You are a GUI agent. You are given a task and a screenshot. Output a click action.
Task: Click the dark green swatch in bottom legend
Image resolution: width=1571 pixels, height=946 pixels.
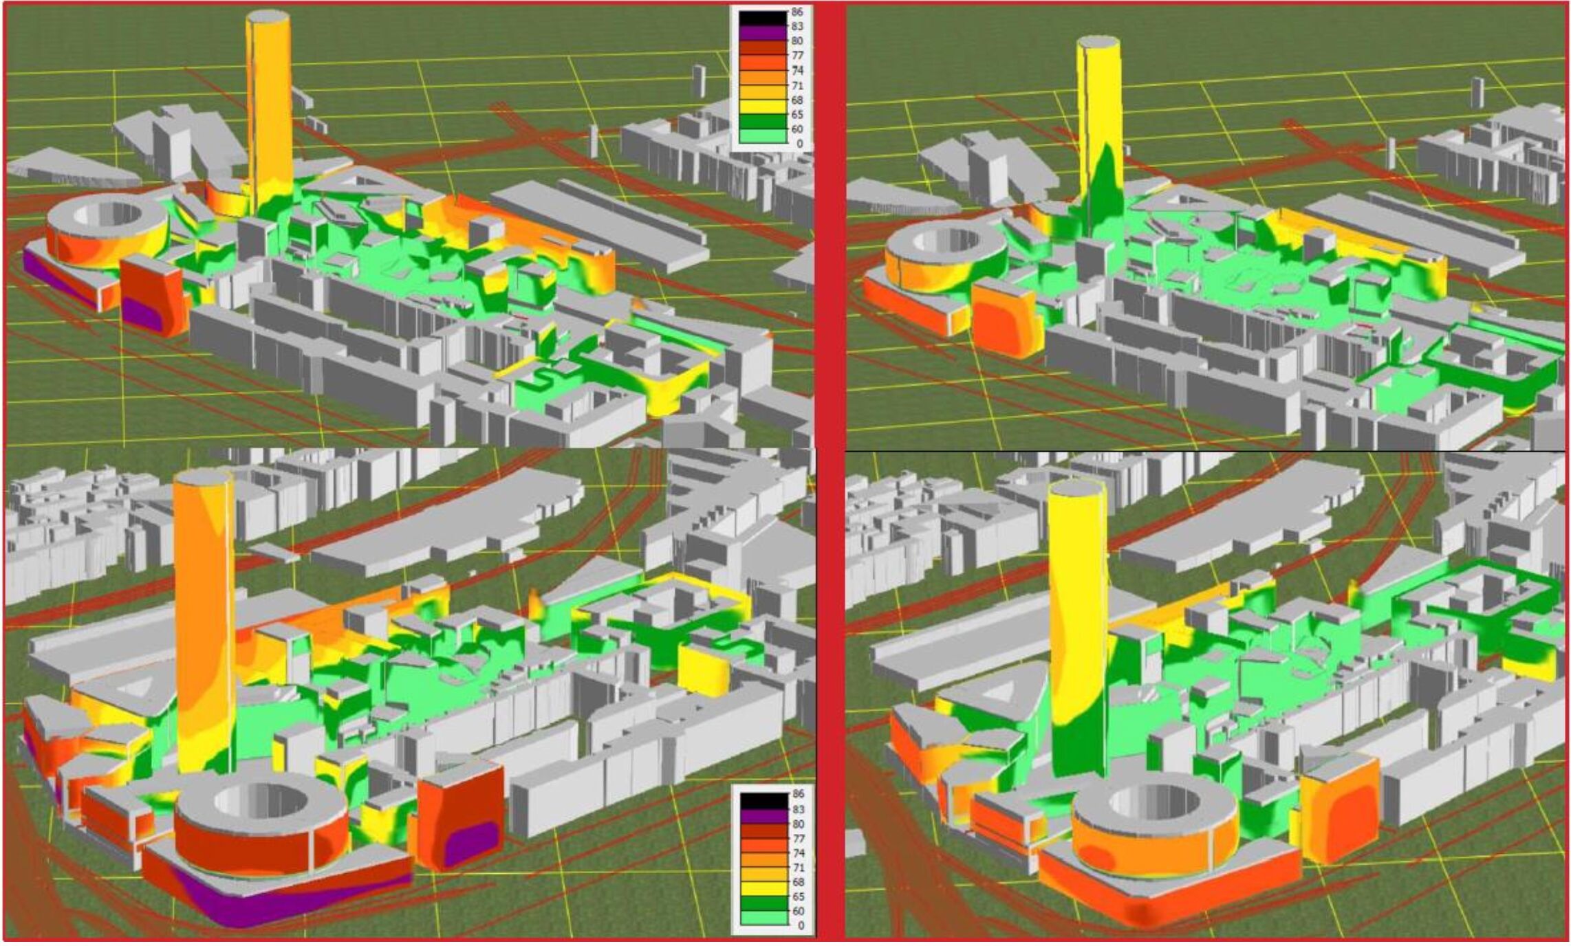pos(763,903)
